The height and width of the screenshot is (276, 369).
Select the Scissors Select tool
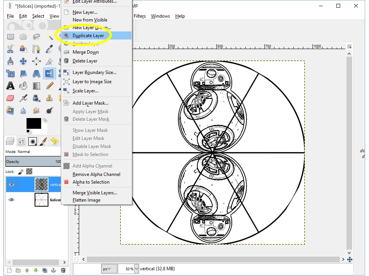10,49
